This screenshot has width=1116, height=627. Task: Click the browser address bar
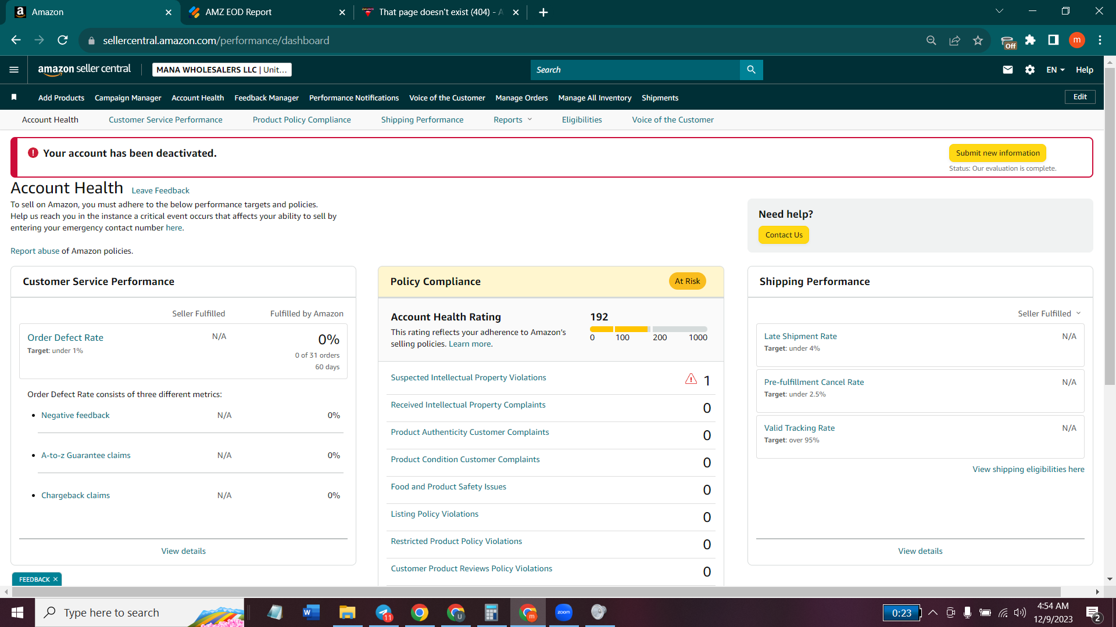pos(506,41)
